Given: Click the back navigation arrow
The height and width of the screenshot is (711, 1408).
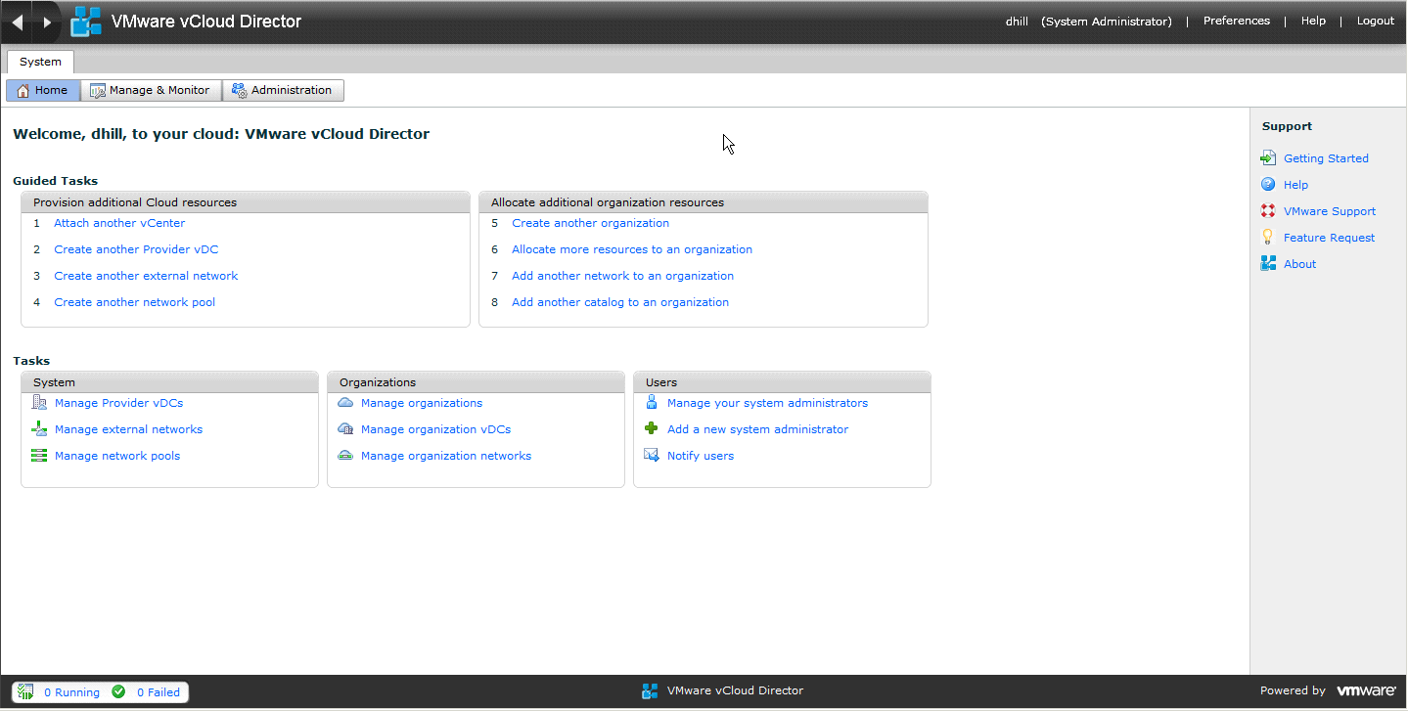Looking at the screenshot, I should [x=17, y=22].
